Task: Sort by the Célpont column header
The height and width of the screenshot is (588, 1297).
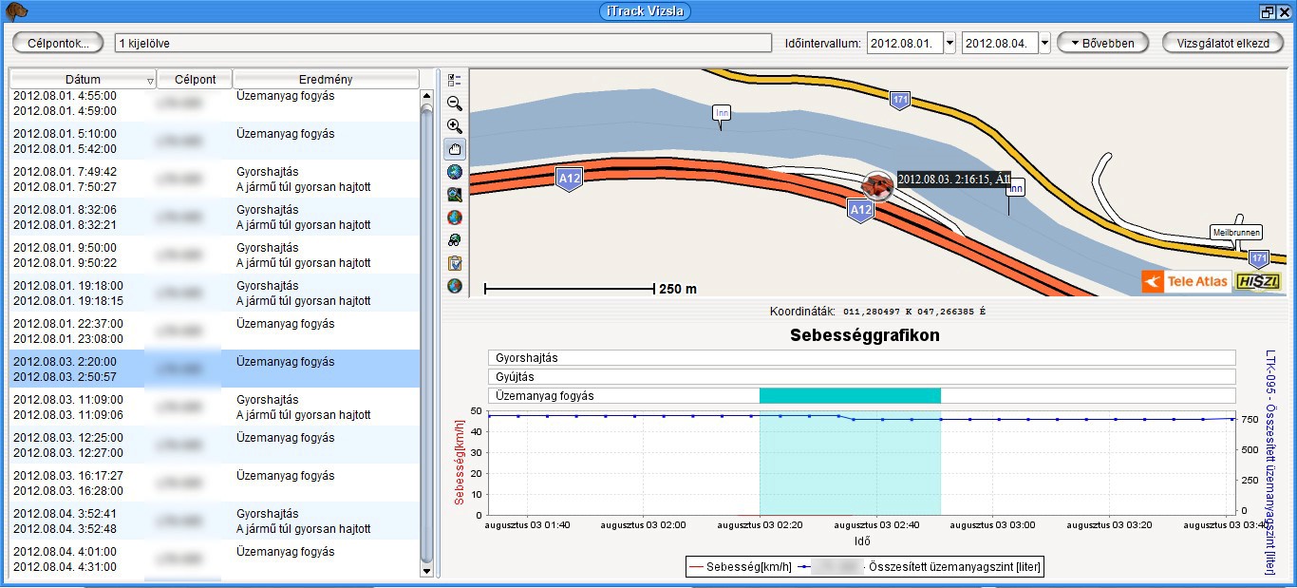Action: point(195,80)
